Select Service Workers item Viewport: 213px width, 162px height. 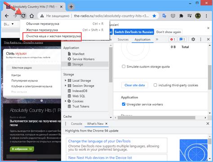84,59
